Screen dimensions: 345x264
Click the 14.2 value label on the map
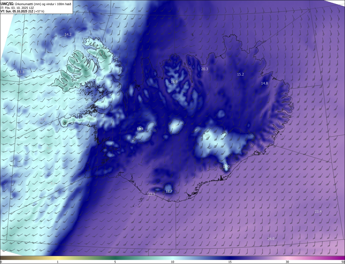pos(68,34)
